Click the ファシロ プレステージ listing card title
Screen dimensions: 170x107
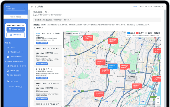(44, 69)
